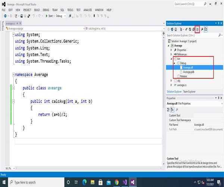This screenshot has height=187, width=224.
Task: Click the Alphabetical sort icon in Properties panel
Action: click(172, 110)
